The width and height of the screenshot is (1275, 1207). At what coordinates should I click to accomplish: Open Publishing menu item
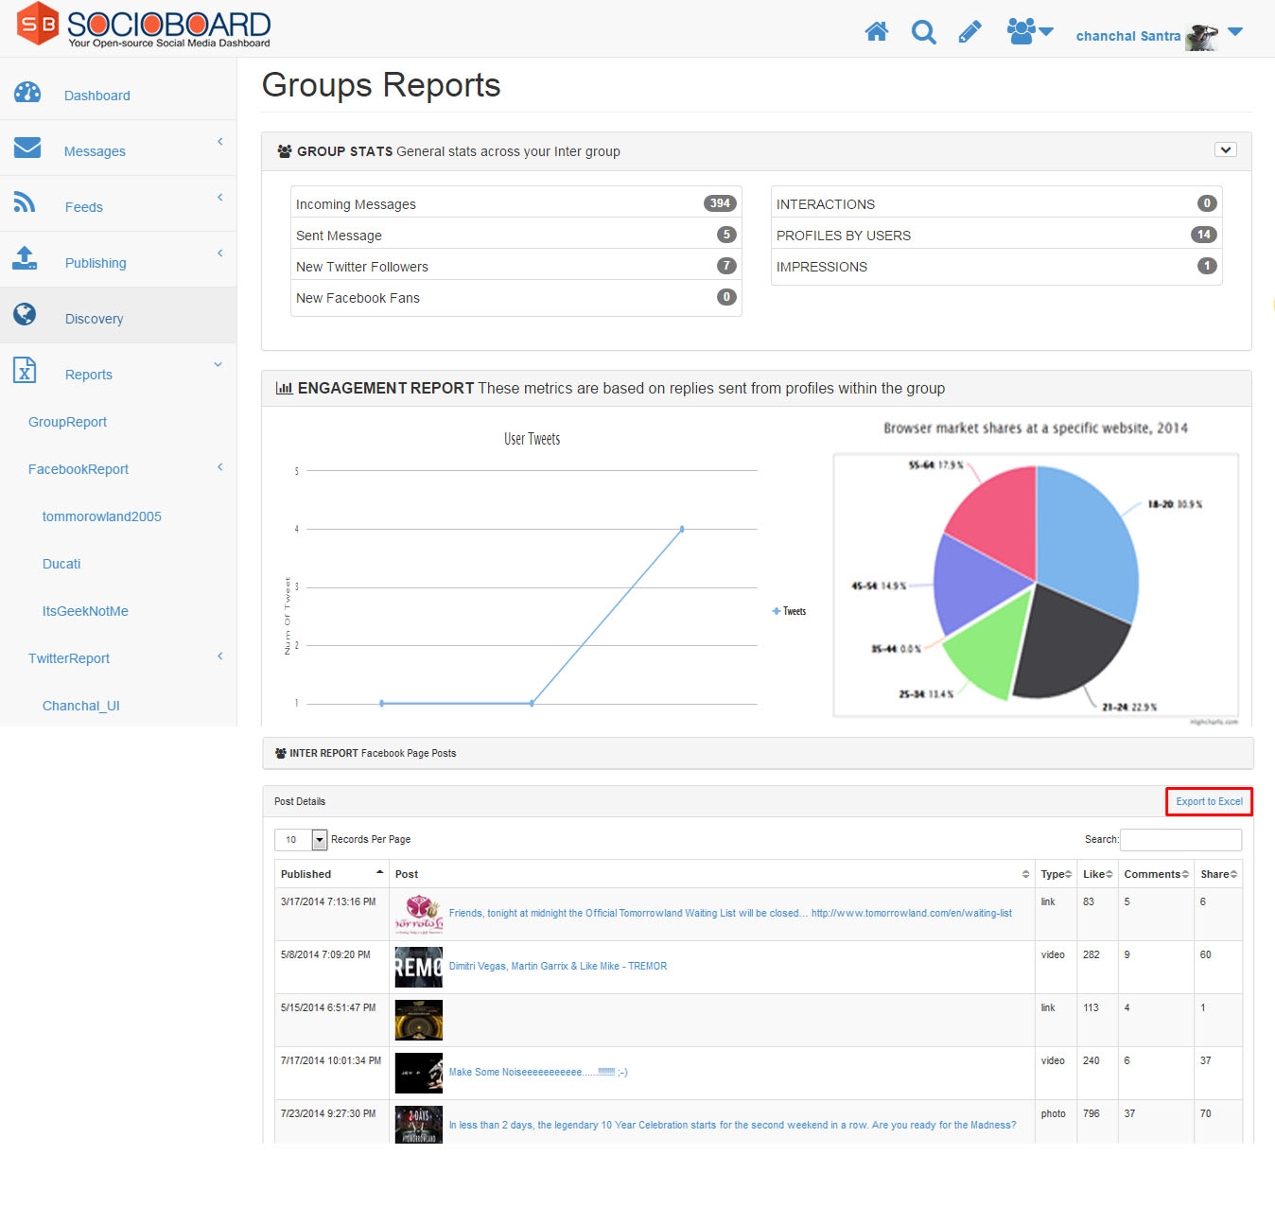[96, 263]
